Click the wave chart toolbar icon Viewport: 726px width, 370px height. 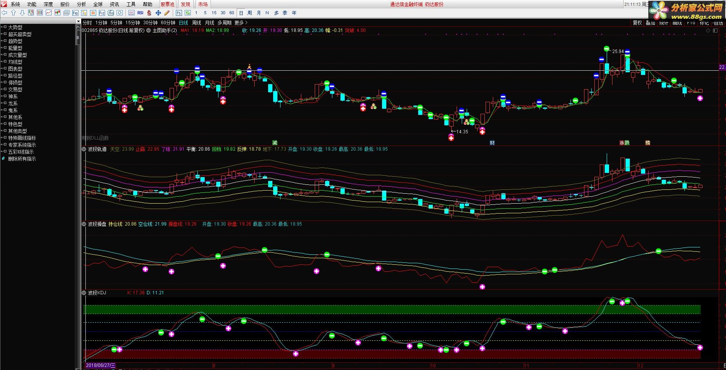click(132, 13)
